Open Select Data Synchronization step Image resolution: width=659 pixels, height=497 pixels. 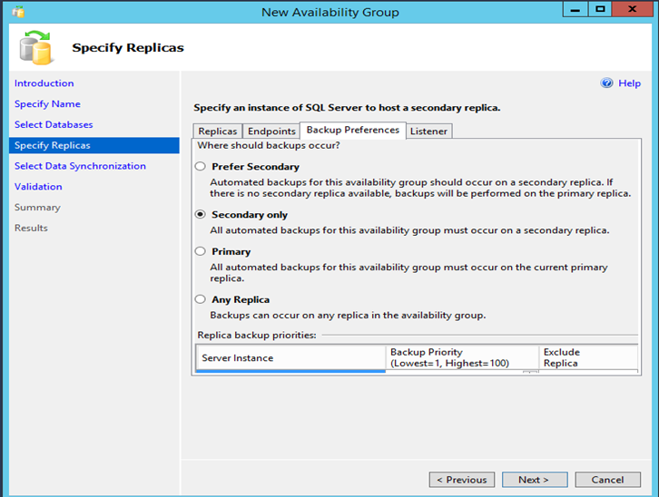(80, 166)
